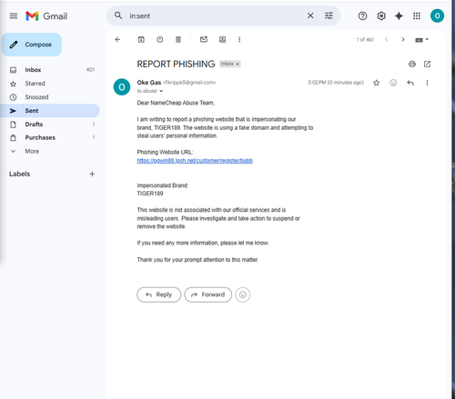Clear the search with the X icon
The width and height of the screenshot is (455, 399).
tap(310, 15)
